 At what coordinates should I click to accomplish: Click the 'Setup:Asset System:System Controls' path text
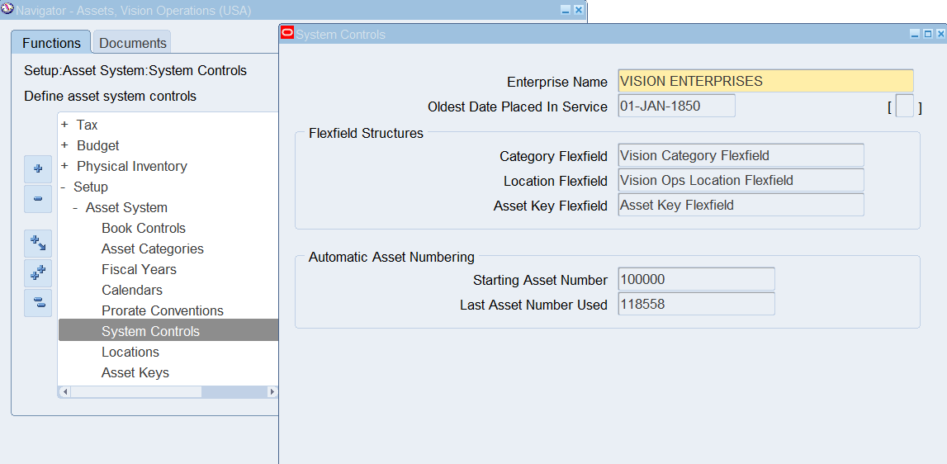tap(135, 71)
